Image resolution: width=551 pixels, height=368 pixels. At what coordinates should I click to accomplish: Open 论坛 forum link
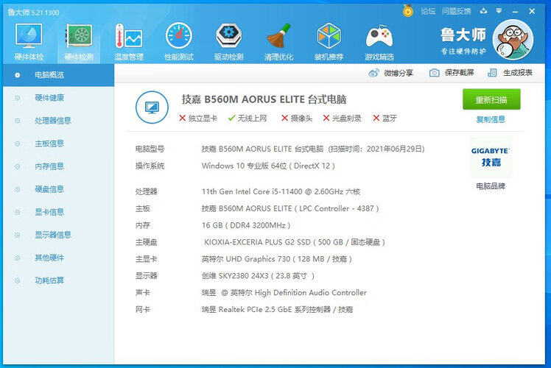pyautogui.click(x=428, y=11)
